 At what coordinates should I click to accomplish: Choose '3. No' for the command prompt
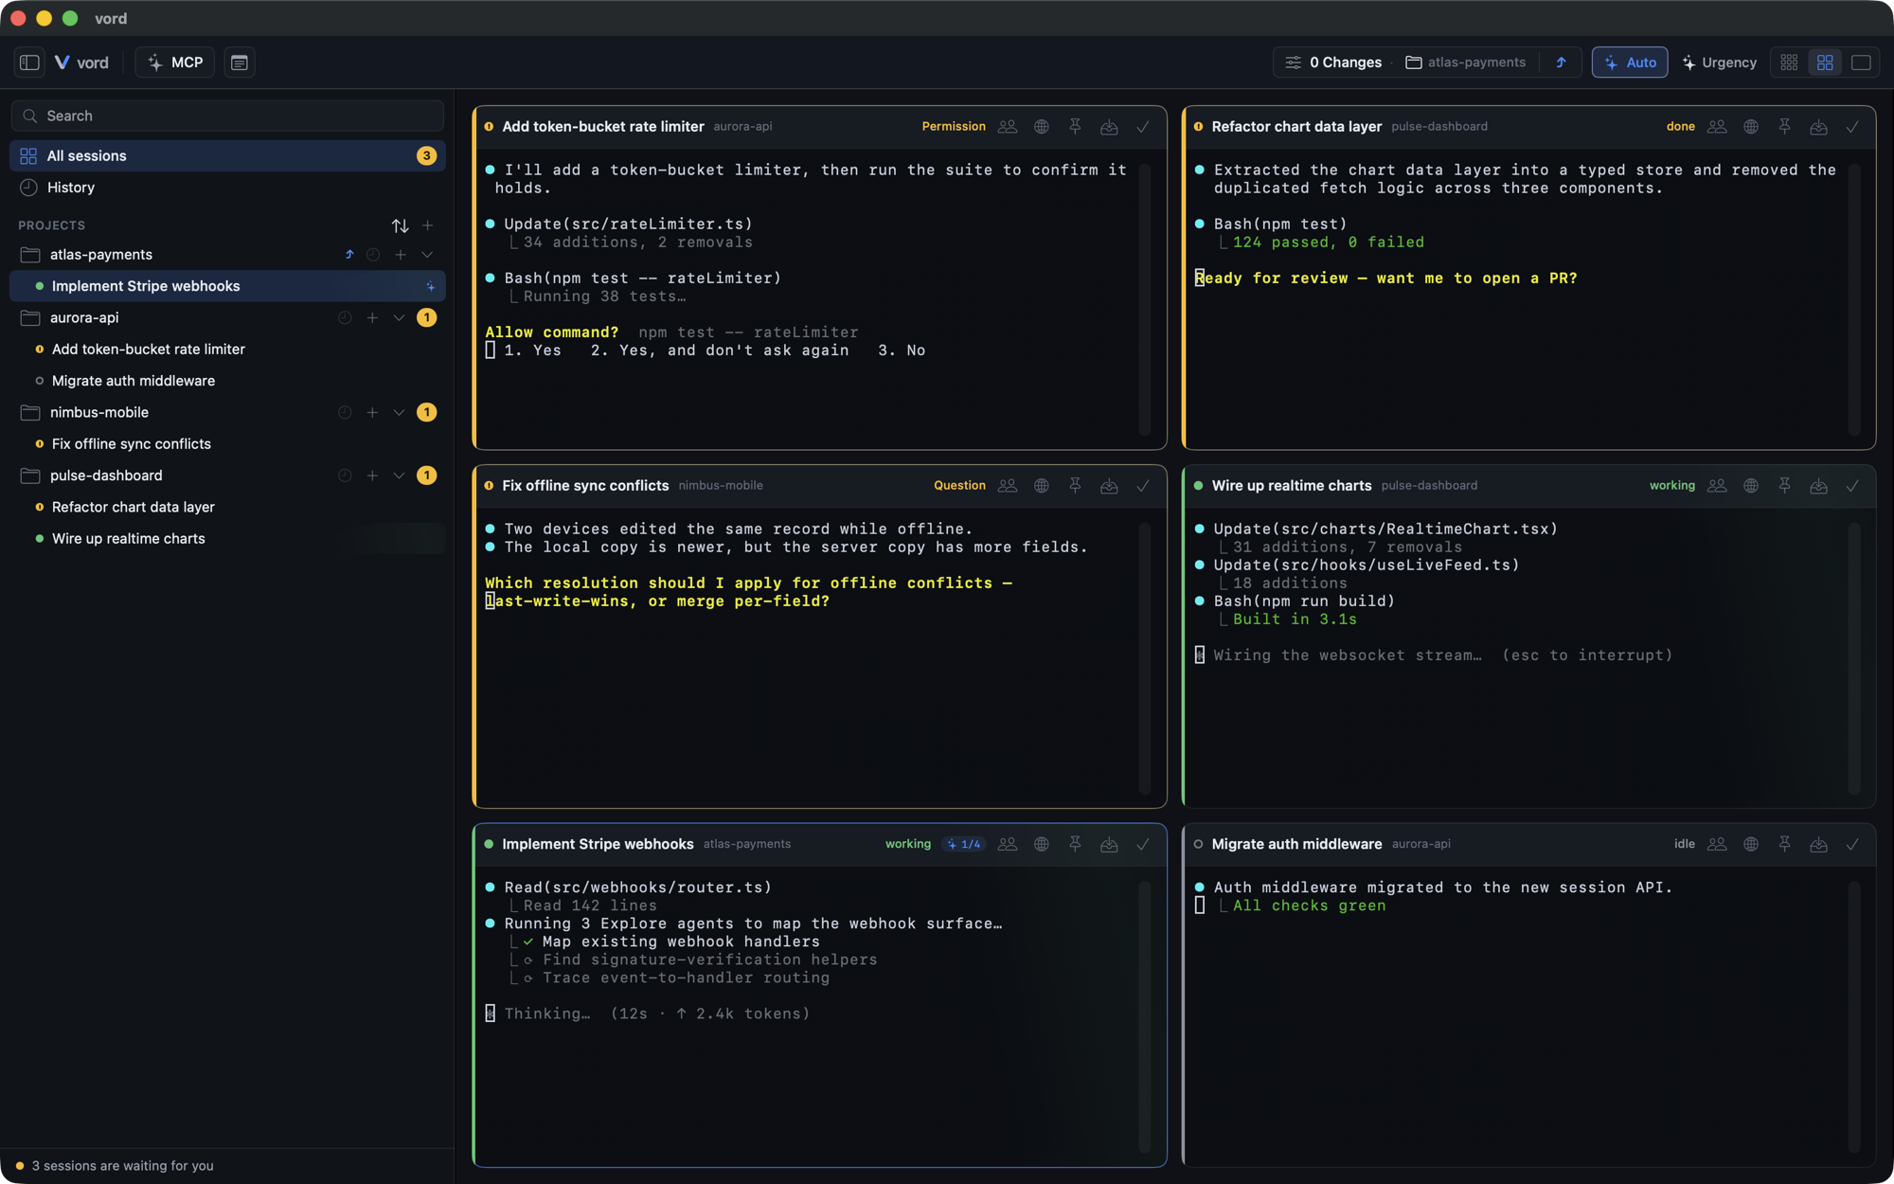[x=902, y=350]
